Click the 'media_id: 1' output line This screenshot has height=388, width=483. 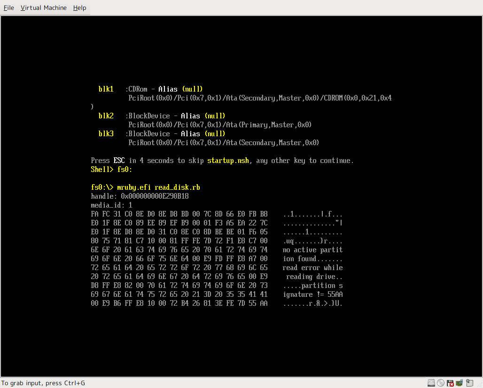(x=111, y=205)
